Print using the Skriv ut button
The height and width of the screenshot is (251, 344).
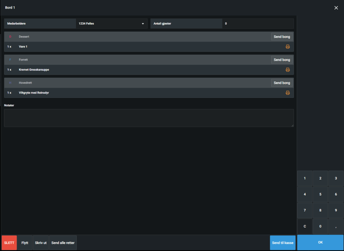tap(41, 243)
